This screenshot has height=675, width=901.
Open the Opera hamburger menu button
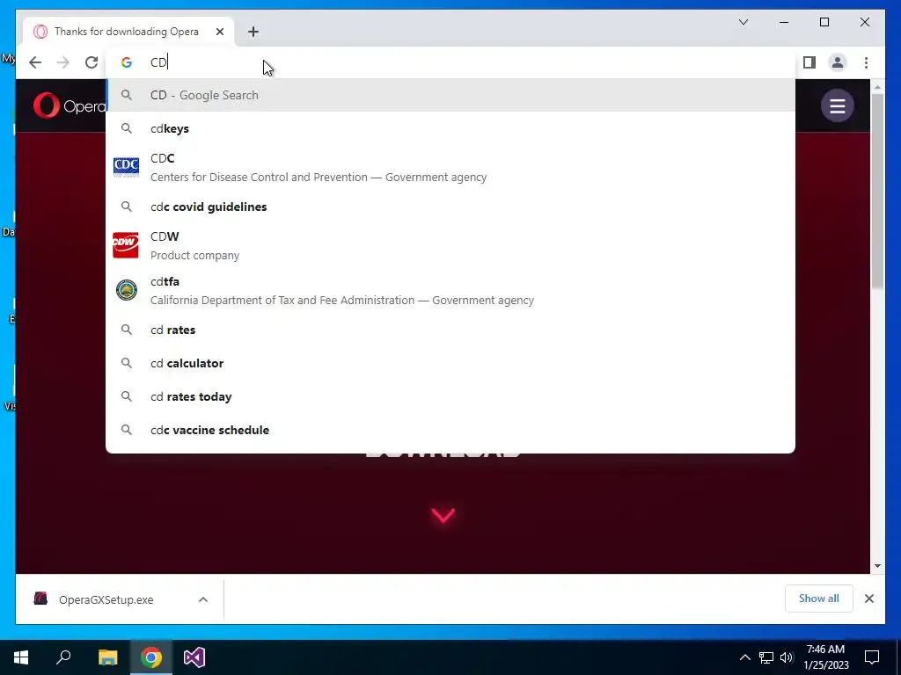click(x=838, y=105)
